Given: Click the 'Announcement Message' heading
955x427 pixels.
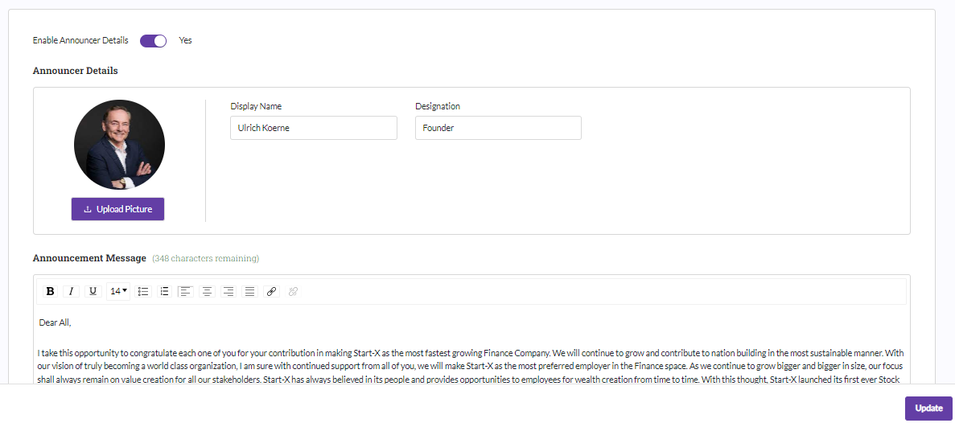Looking at the screenshot, I should click(89, 258).
